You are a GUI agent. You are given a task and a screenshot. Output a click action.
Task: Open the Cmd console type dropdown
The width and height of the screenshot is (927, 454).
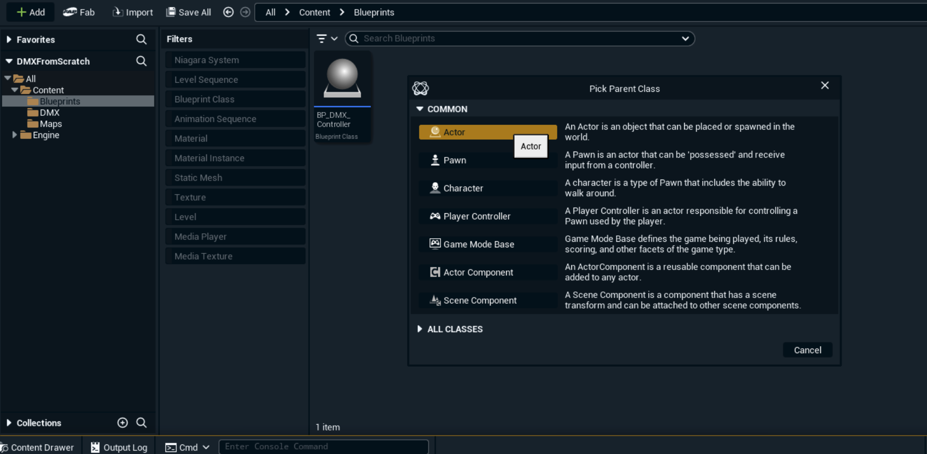coord(188,447)
